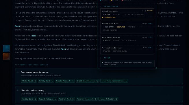189x105 pixels.
Task: Click the Parent Fatigue +1 tag
Action: pyautogui.click(x=47, y=99)
